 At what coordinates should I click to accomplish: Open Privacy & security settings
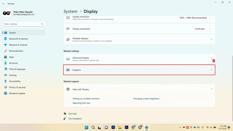[24, 87]
